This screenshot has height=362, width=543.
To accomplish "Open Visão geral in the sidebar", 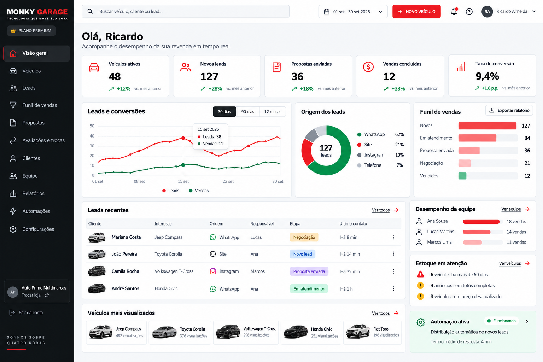I will pos(37,53).
